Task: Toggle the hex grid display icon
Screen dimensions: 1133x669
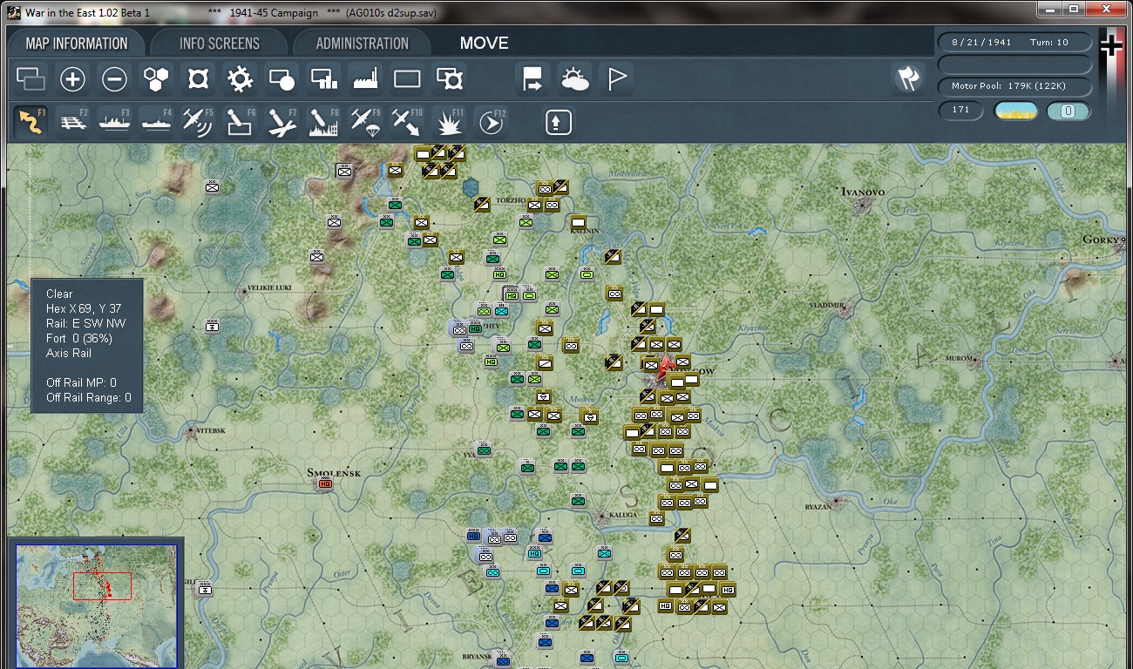Action: coord(156,79)
